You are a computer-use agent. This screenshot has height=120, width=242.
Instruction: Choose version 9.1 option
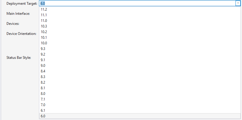(43, 60)
